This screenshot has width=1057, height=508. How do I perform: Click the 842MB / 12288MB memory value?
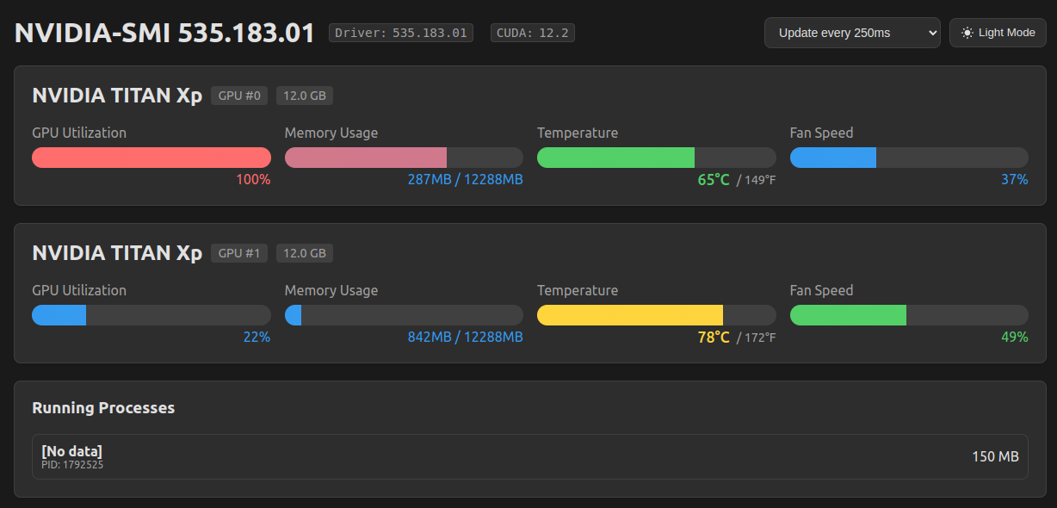click(x=465, y=337)
